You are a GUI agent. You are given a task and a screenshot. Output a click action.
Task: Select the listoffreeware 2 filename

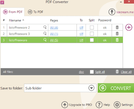(19, 28)
